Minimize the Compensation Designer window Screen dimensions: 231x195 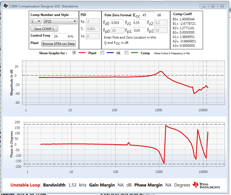[204, 6]
